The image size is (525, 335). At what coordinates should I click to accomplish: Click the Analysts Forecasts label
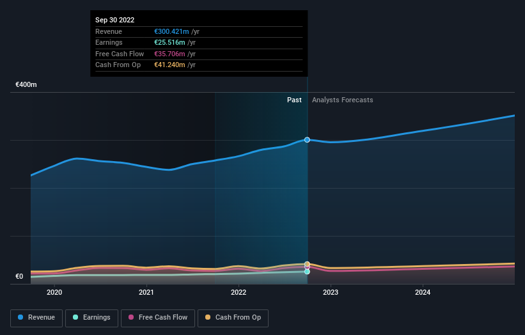click(x=343, y=100)
